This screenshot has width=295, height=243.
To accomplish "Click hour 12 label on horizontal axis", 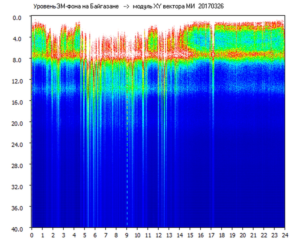I will click(158, 235).
